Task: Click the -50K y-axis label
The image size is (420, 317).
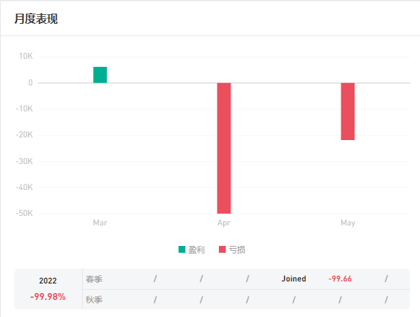Action: [x=24, y=213]
